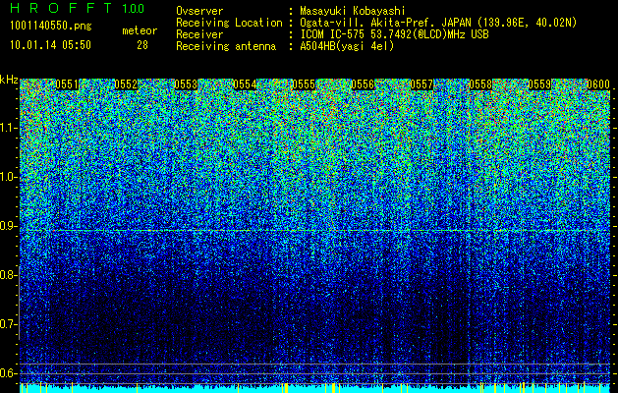Click antenna value A504HB(yagi 4el)
The height and width of the screenshot is (393, 618).
point(347,46)
